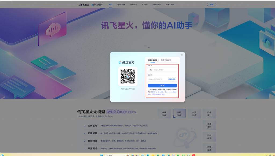
Task: Select the 多模生成 capability card
Action: (164, 114)
